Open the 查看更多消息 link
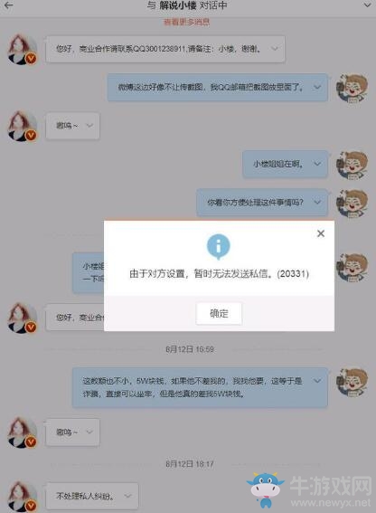 (186, 22)
